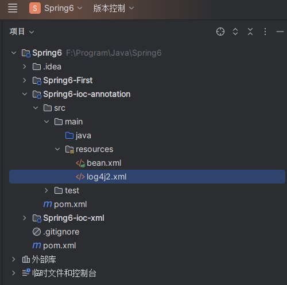The image size is (287, 285).
Task: Open the Spring6 project switcher dropdown
Action: coord(63,8)
